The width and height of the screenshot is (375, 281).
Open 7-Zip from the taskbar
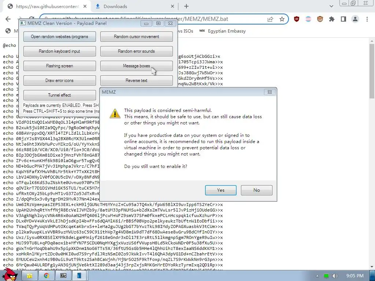[63, 276]
